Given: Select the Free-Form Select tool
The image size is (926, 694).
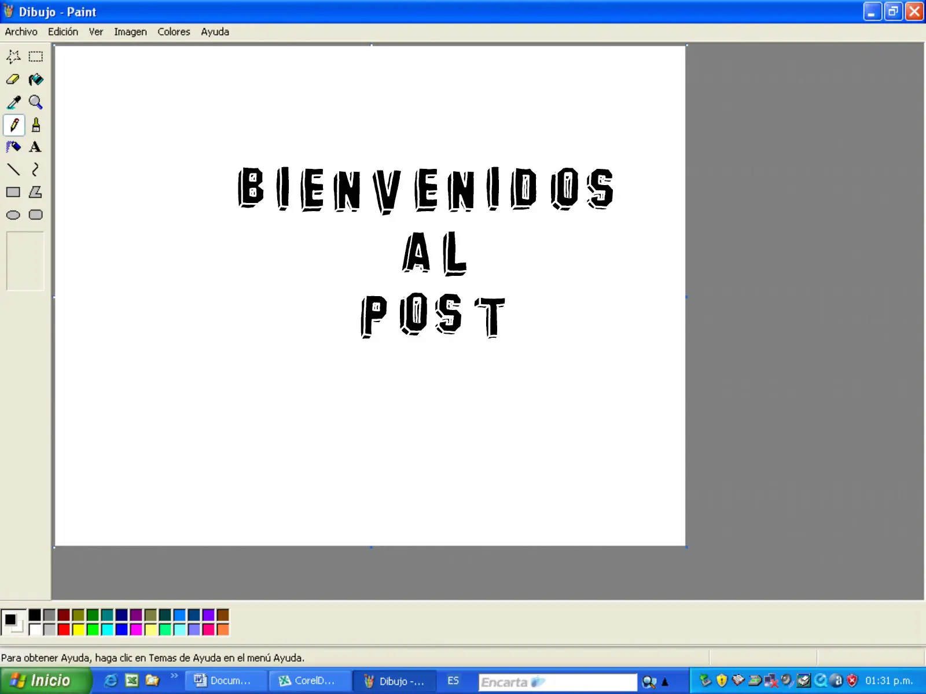Looking at the screenshot, I should click(x=13, y=57).
